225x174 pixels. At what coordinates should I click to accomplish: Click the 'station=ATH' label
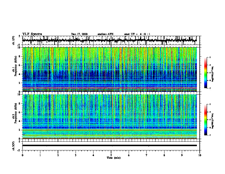(105, 34)
